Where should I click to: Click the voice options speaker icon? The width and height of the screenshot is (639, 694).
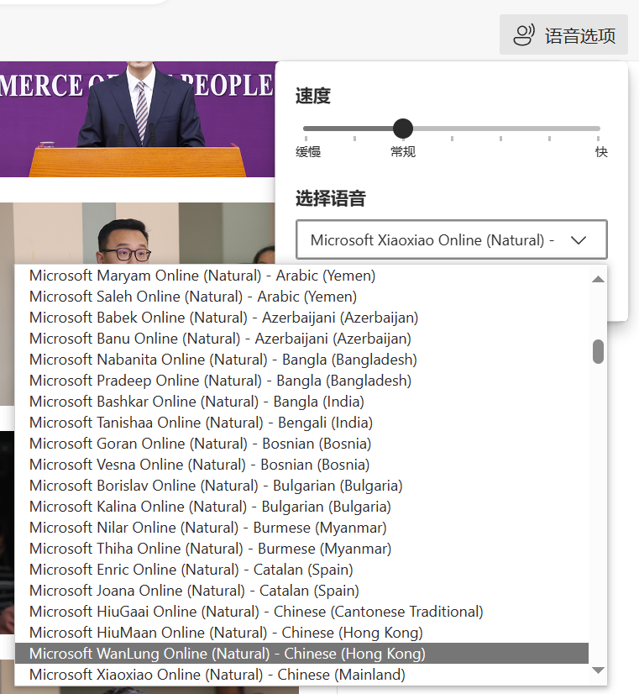[x=524, y=35]
